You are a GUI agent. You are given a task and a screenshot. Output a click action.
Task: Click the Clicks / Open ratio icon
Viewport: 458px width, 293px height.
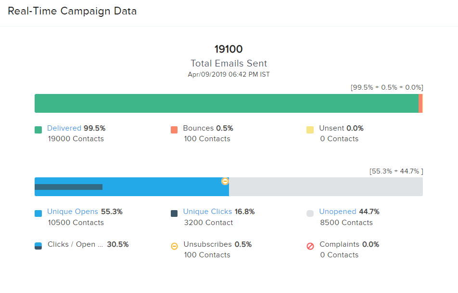(x=38, y=246)
